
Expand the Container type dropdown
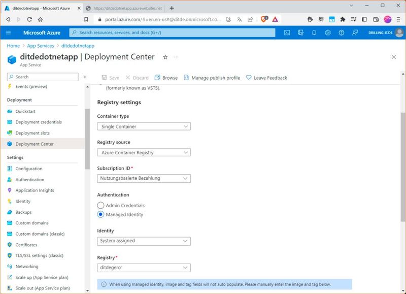(x=144, y=126)
